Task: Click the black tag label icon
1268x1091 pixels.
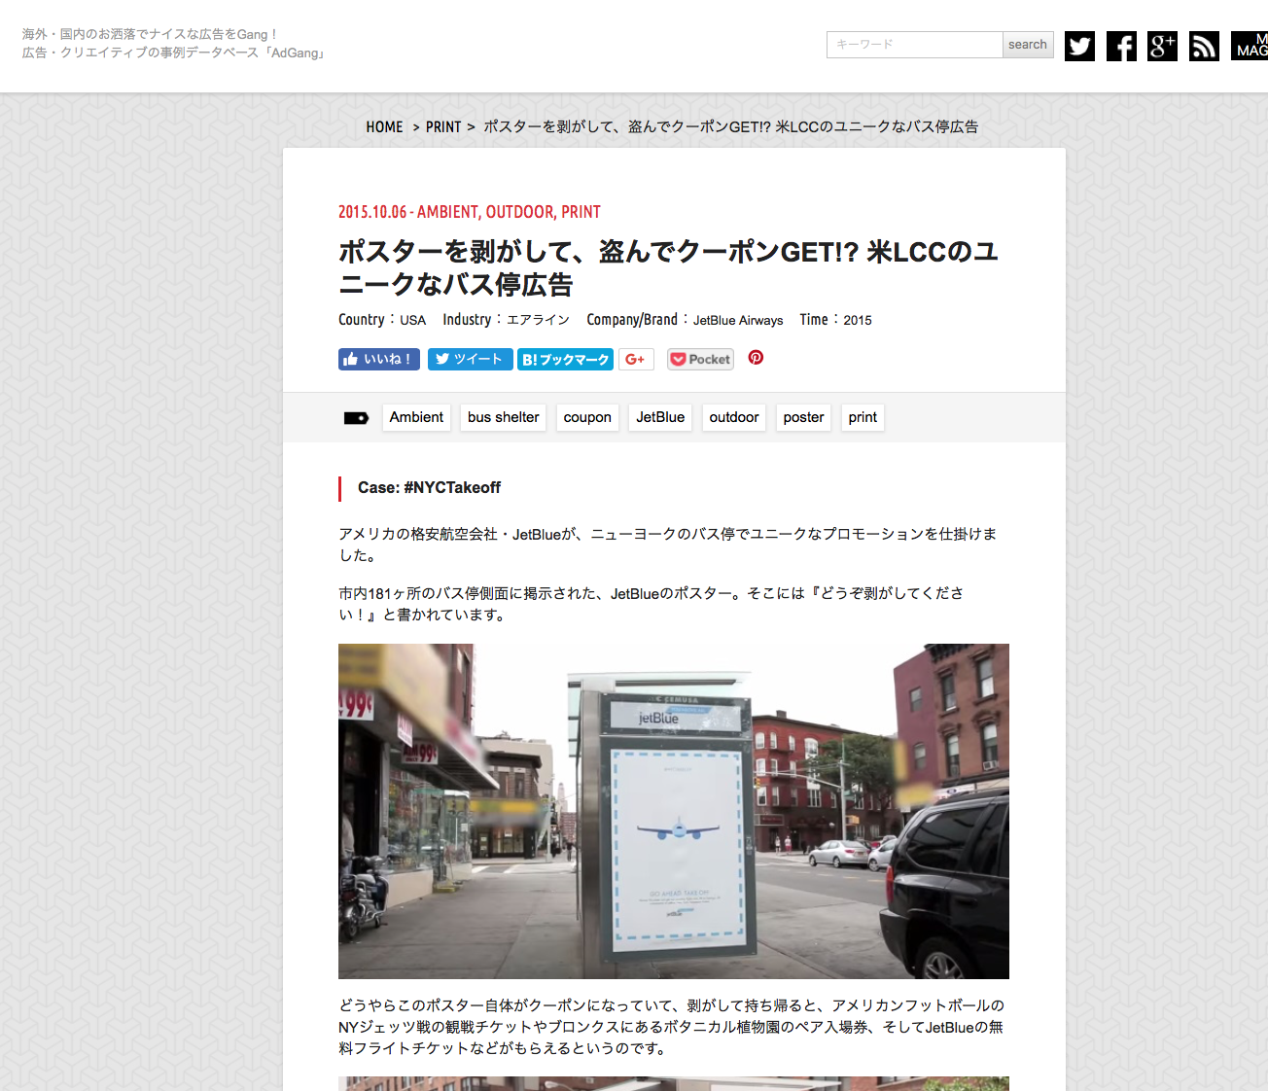Action: coord(356,418)
